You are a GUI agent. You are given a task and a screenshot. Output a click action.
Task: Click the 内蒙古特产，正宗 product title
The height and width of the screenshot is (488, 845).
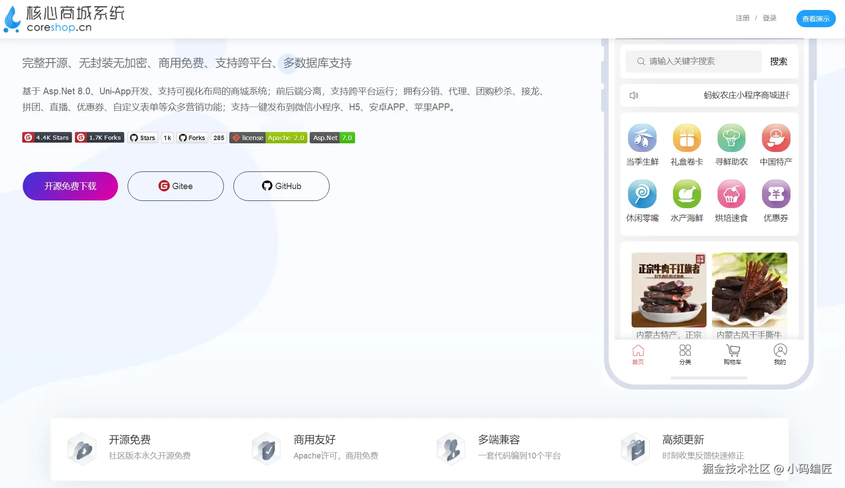[x=669, y=335]
